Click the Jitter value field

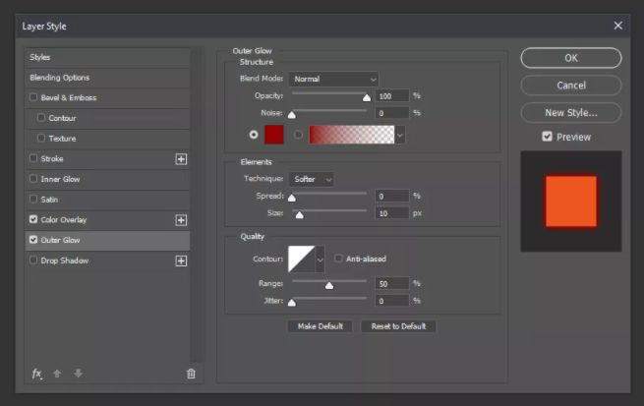click(x=392, y=301)
